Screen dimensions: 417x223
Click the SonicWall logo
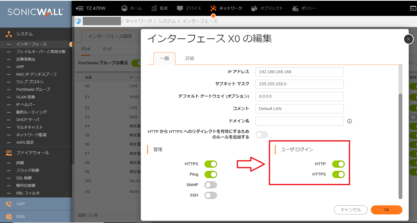tap(35, 12)
